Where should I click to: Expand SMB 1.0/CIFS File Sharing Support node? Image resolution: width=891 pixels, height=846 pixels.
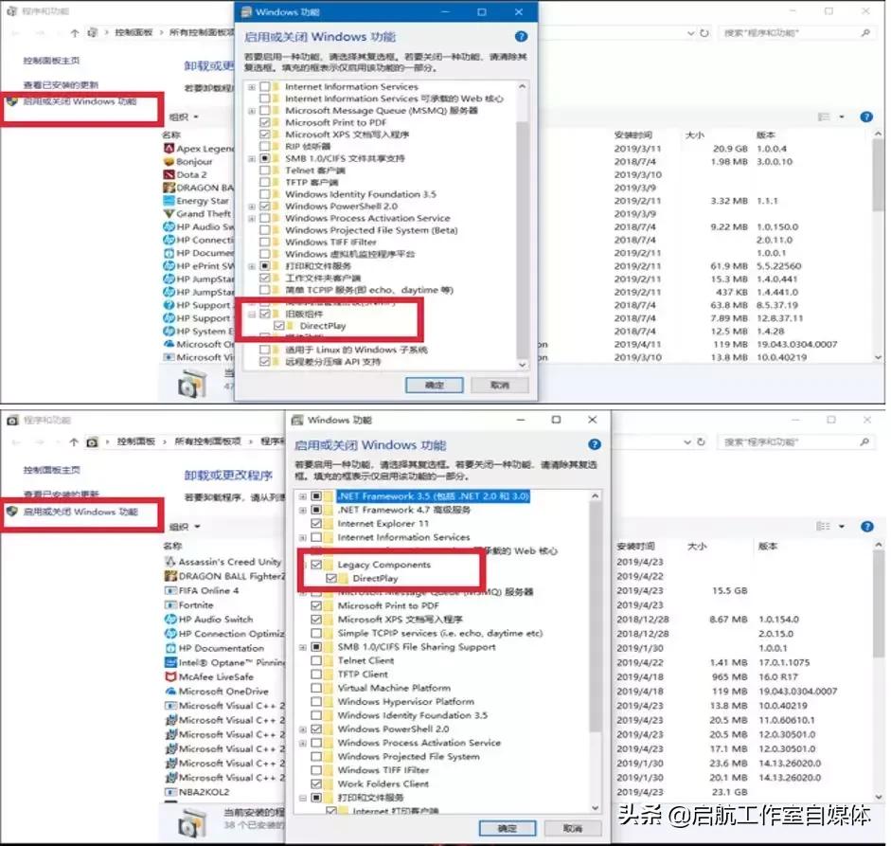(302, 647)
